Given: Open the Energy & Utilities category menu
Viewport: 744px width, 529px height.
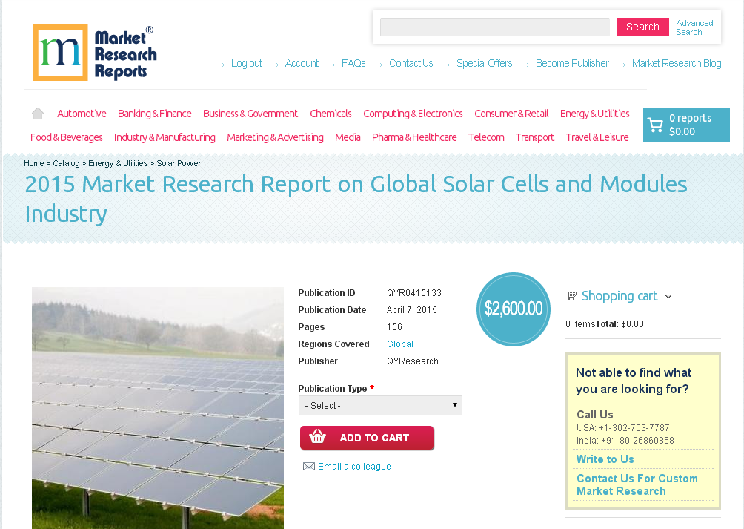Looking at the screenshot, I should [595, 113].
